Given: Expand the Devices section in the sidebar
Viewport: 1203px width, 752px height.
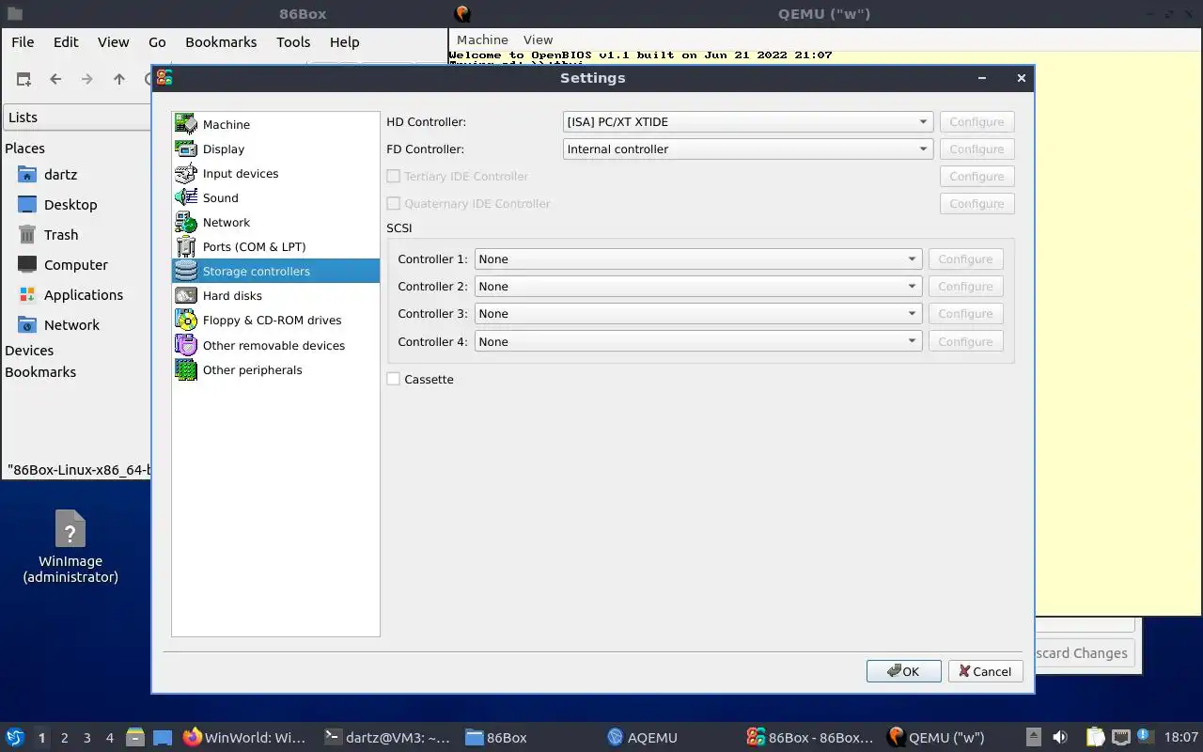Looking at the screenshot, I should [x=29, y=350].
